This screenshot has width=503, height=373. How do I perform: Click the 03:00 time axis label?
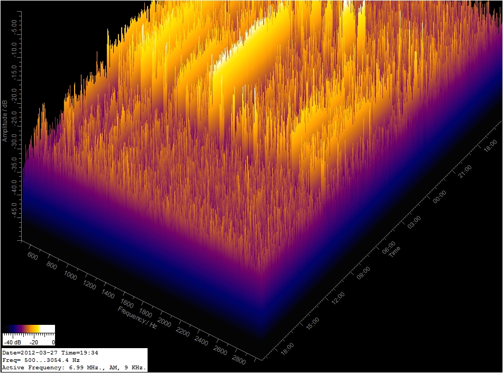click(x=414, y=222)
